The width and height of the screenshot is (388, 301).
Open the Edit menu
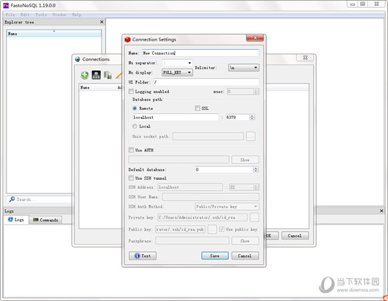click(x=25, y=15)
